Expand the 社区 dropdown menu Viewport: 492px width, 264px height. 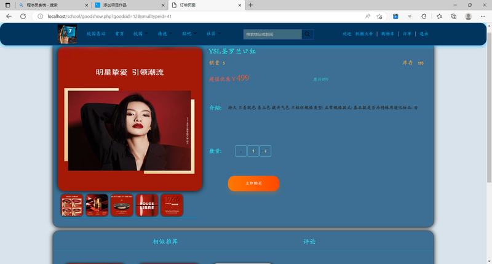pyautogui.click(x=213, y=34)
